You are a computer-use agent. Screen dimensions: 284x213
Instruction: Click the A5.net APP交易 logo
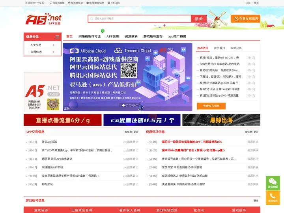pos(43,19)
